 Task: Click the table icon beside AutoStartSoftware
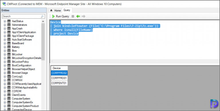(9, 40)
